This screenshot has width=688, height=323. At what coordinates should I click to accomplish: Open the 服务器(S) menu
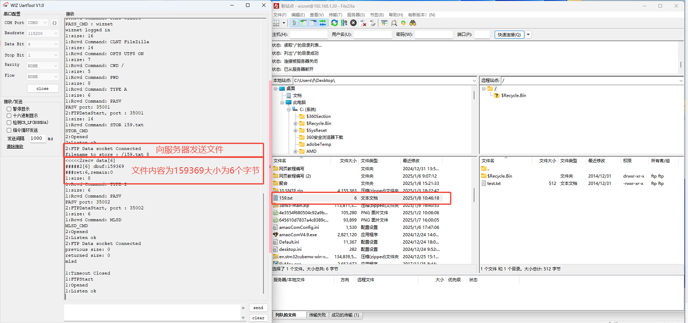(x=356, y=15)
